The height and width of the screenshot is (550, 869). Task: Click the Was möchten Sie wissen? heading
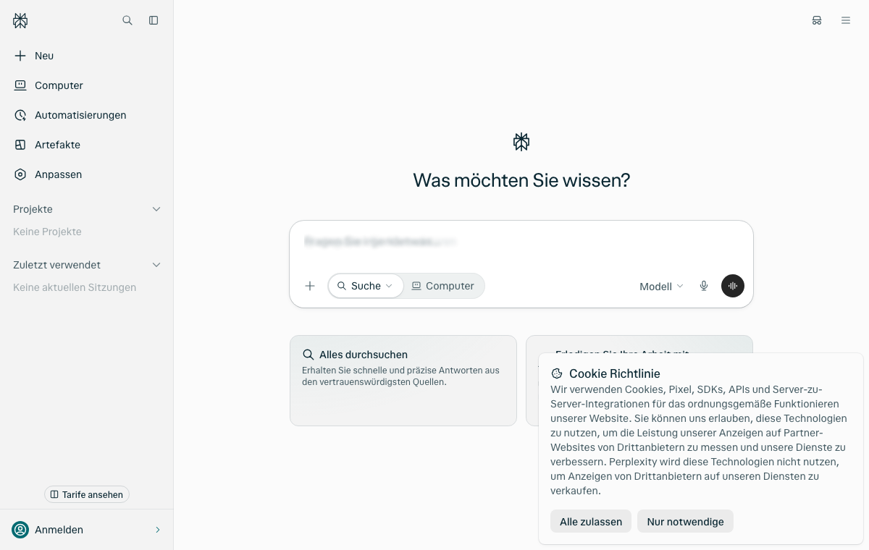coord(521,180)
